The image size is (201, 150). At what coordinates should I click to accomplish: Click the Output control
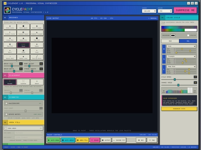[106, 140]
